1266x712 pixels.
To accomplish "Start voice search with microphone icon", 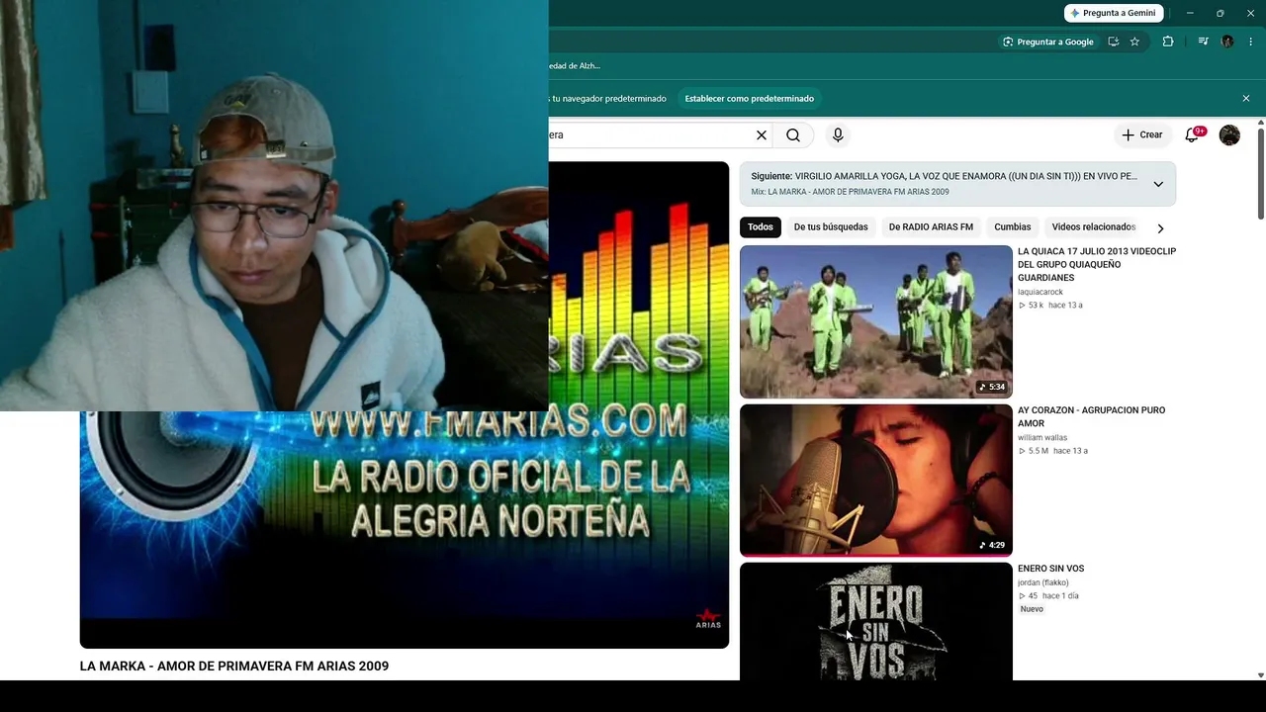I will click(838, 135).
